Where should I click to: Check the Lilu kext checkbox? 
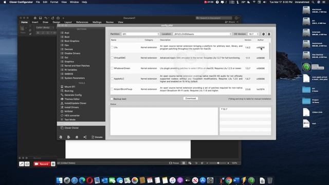coord(112,47)
